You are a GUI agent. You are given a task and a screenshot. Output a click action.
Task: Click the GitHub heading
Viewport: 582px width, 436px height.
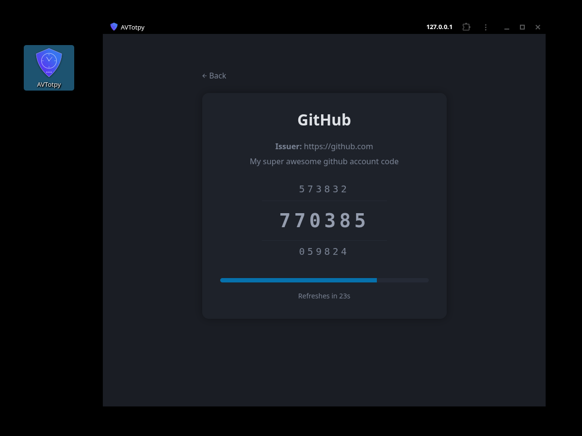tap(324, 120)
